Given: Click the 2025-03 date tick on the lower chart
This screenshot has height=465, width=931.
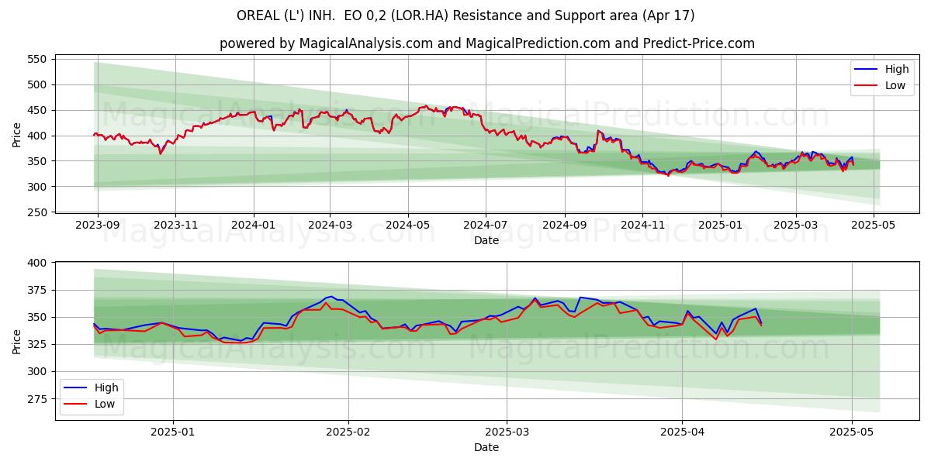Looking at the screenshot, I should (507, 432).
